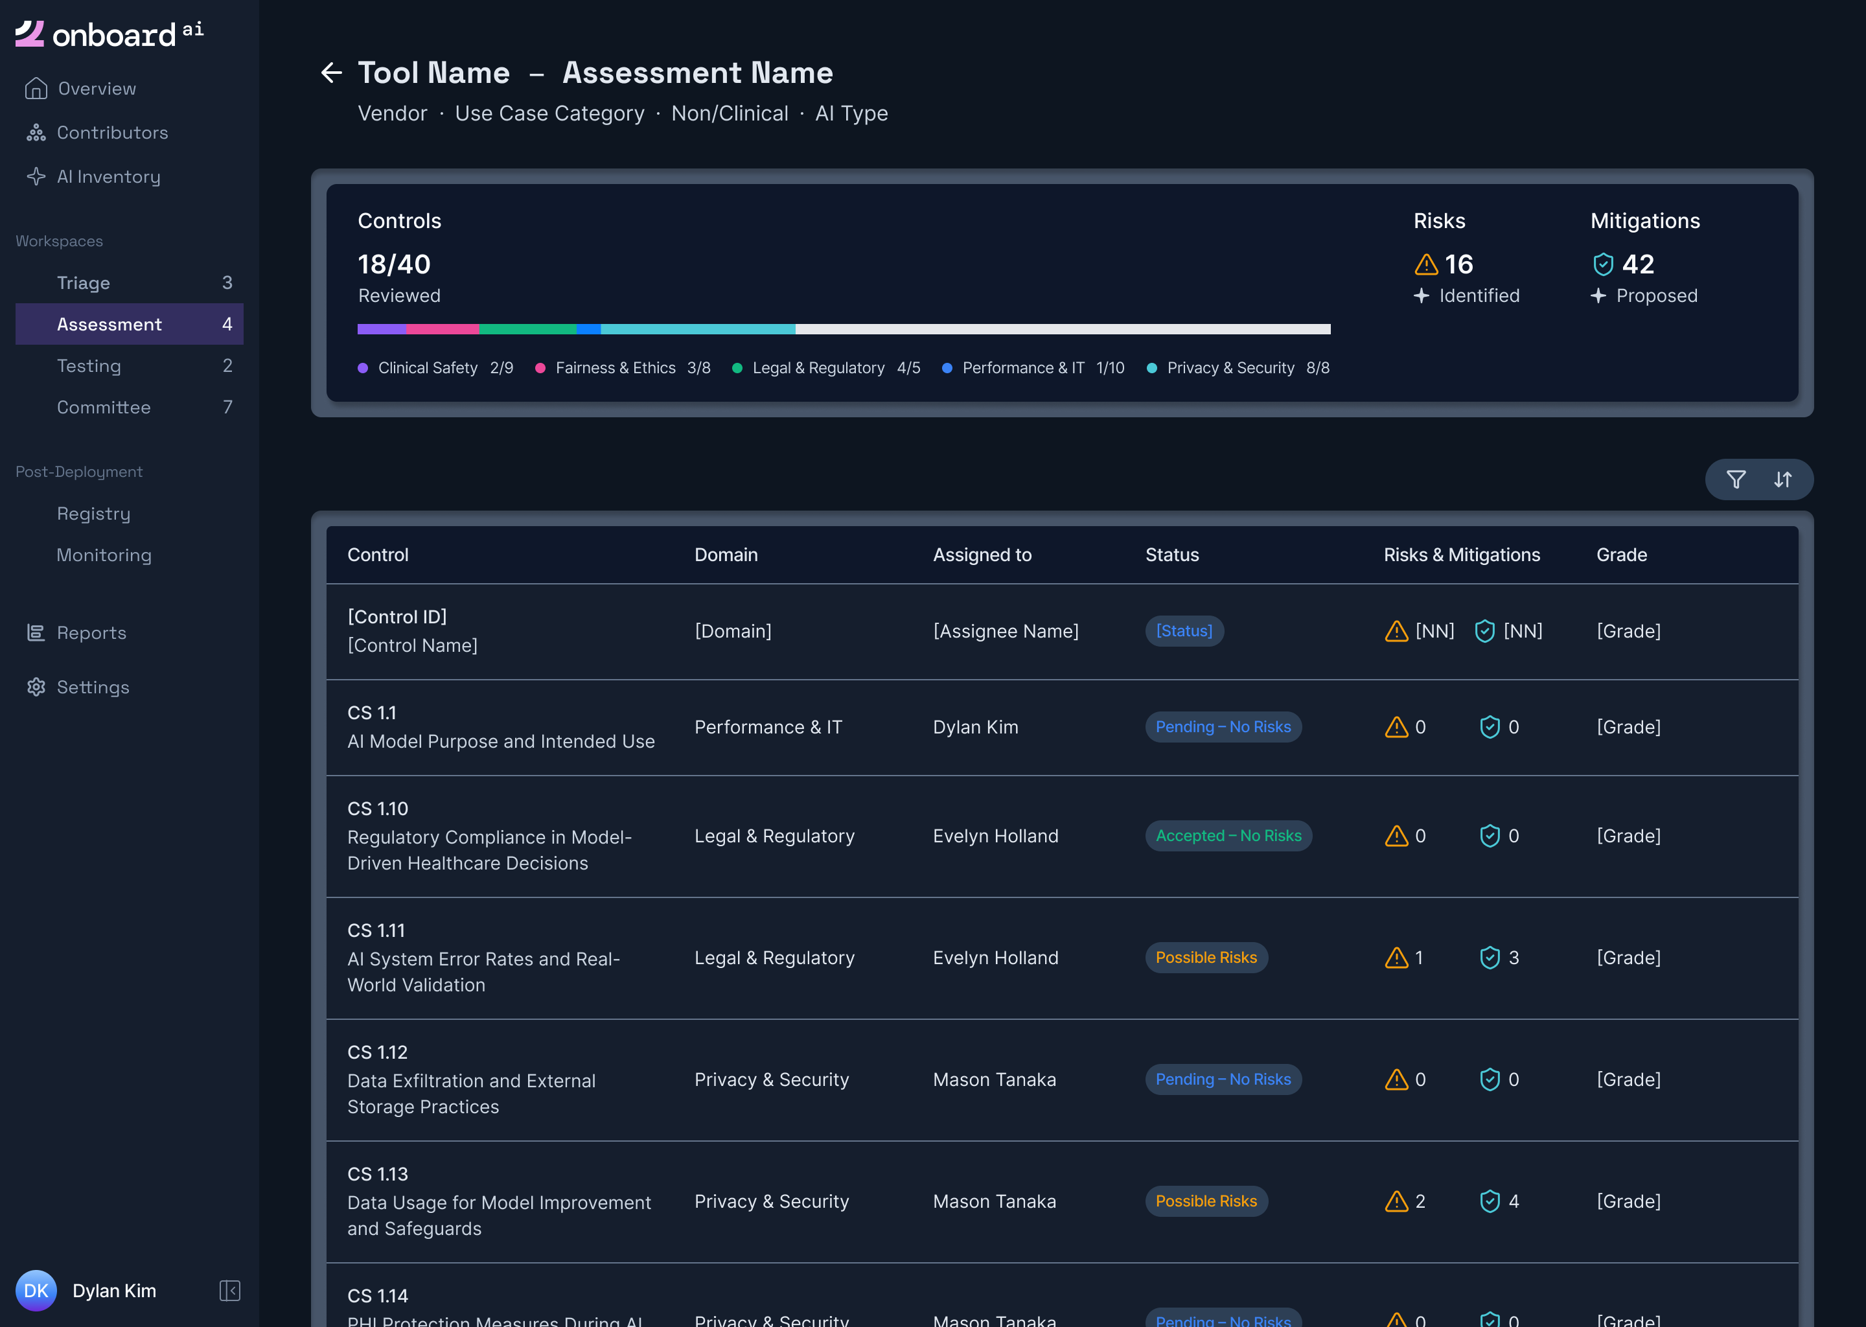The image size is (1866, 1327).
Task: Click the teal Privacy & Security progress segment
Action: tap(698, 329)
